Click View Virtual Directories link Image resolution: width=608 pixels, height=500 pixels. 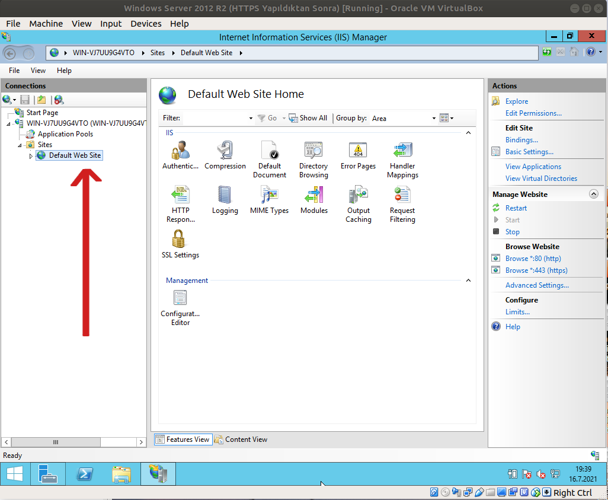pos(541,179)
